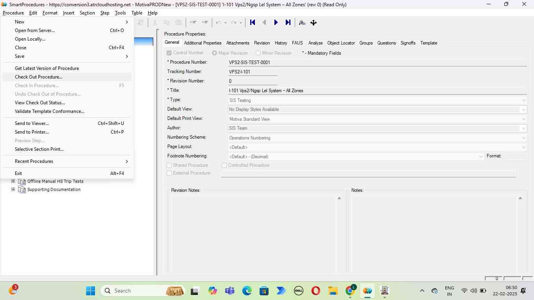Viewport: 534px width, 300px height.
Task: Click the Windows taskbar Search box
Action: [x=143, y=291]
